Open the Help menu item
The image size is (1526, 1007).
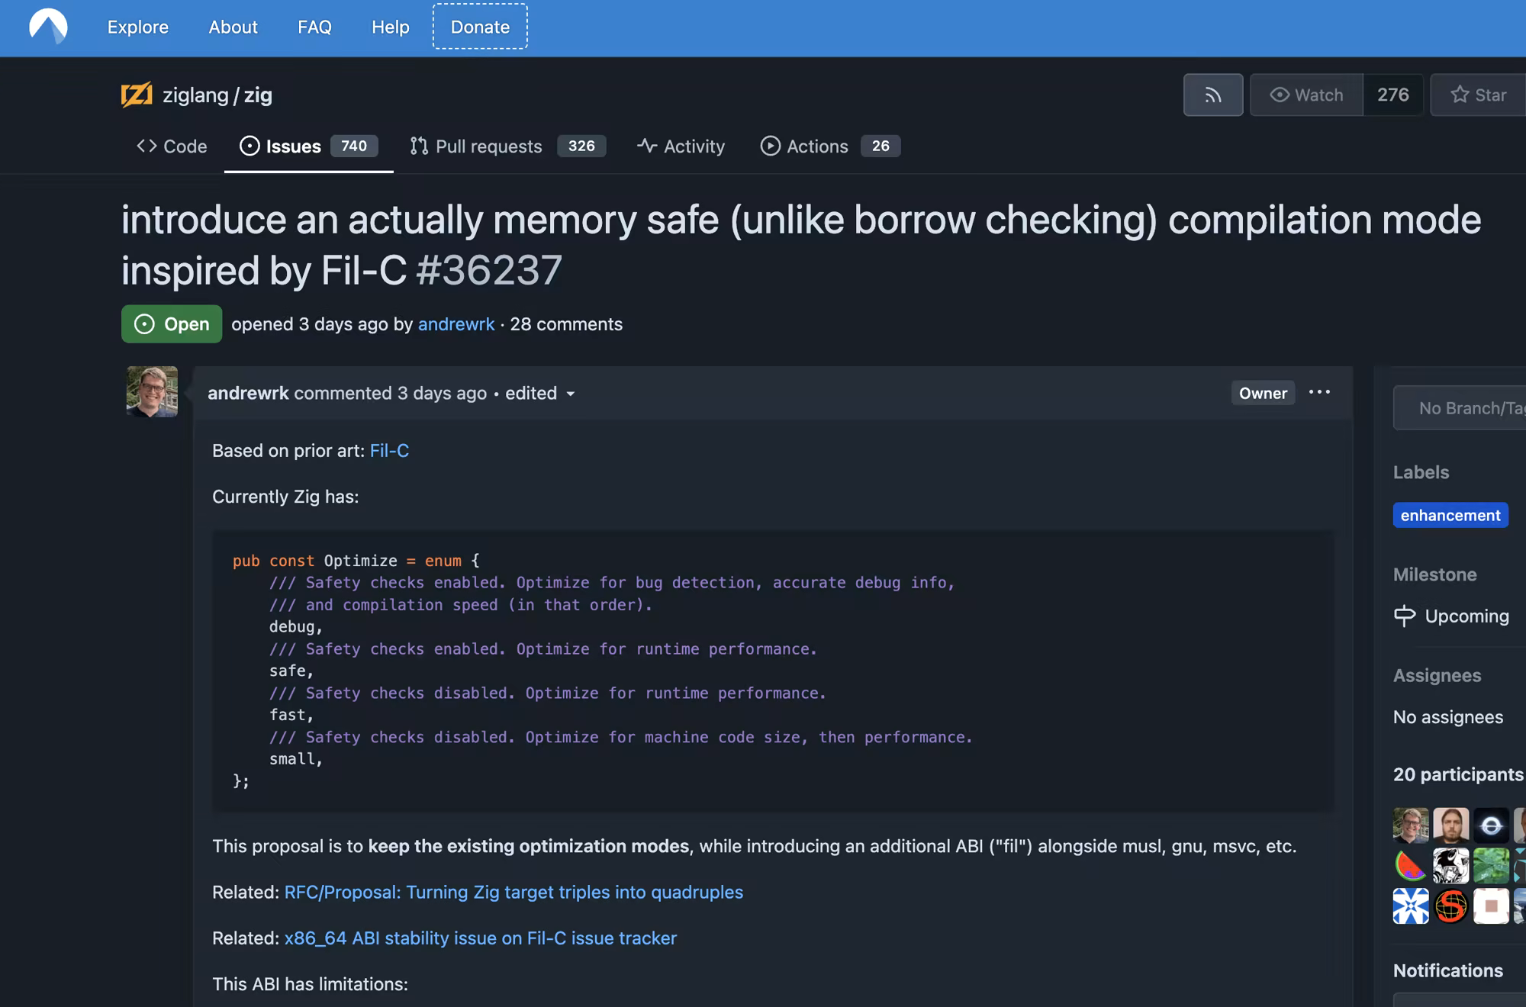(x=391, y=27)
